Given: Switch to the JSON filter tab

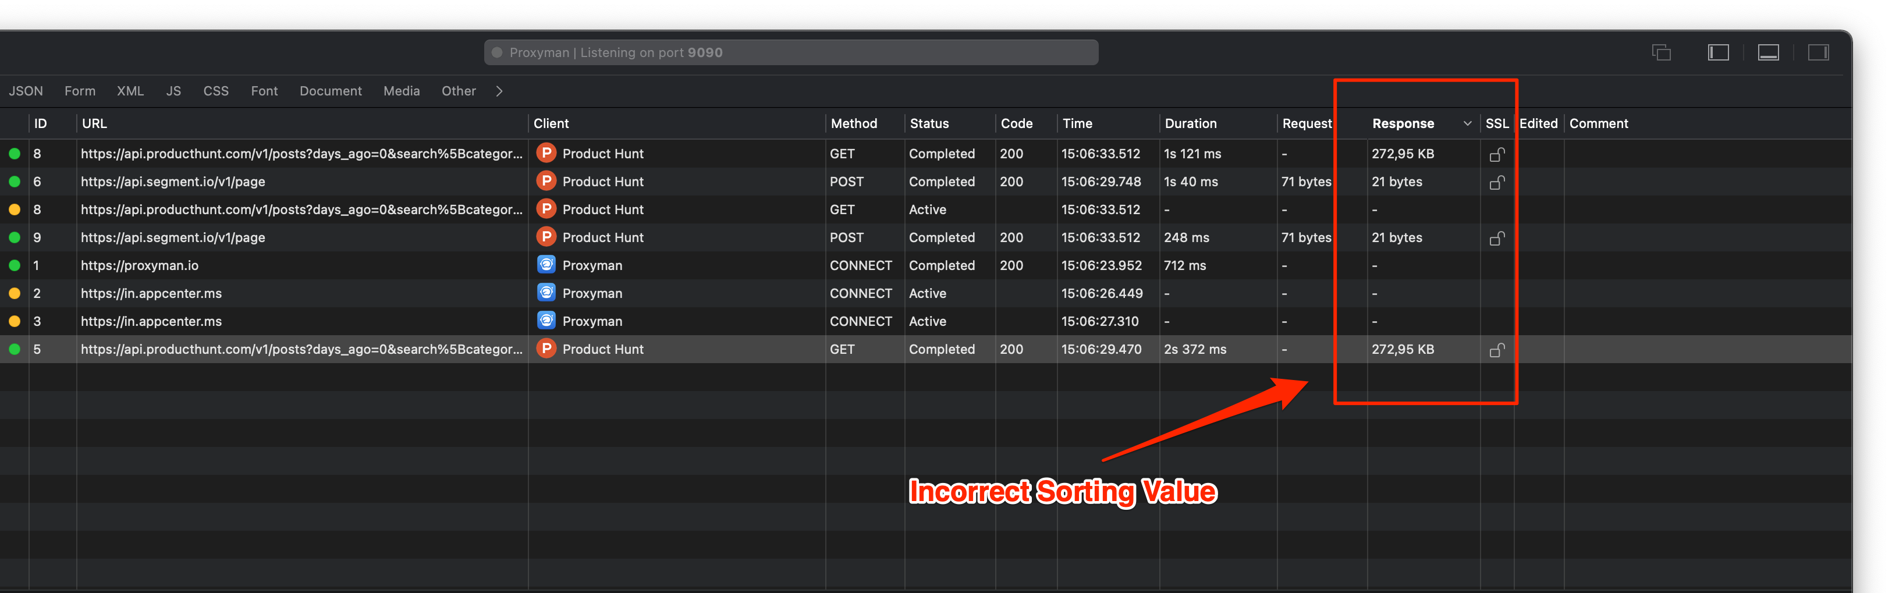Looking at the screenshot, I should tap(26, 90).
